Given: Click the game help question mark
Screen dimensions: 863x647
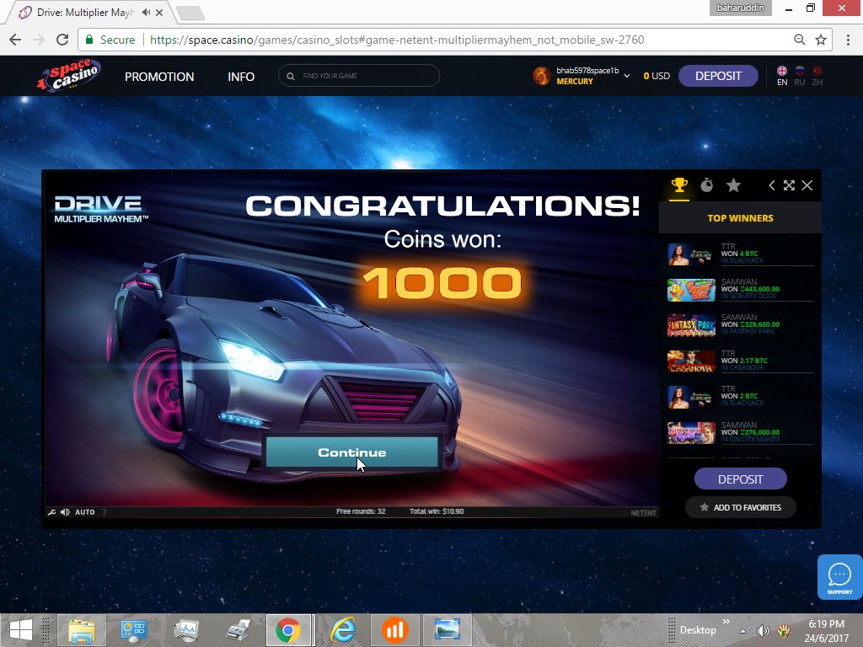Looking at the screenshot, I should [x=104, y=511].
